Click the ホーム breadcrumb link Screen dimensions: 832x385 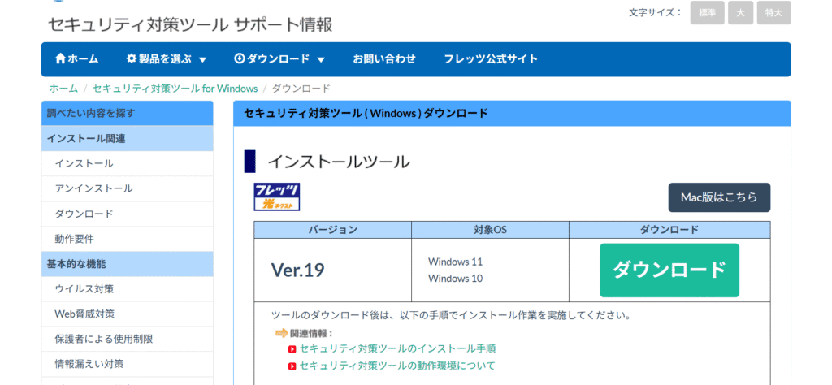coord(63,89)
